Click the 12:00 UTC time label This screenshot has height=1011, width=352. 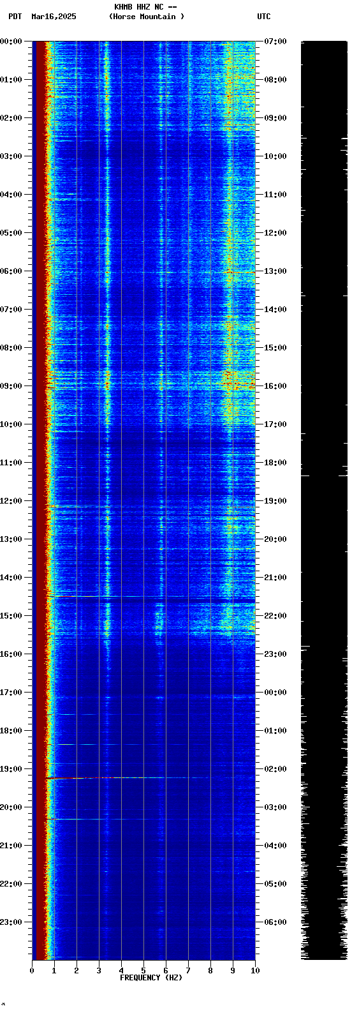275,233
